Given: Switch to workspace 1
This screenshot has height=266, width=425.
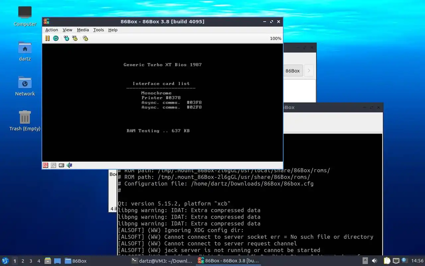Looking at the screenshot, I should click(15, 261).
